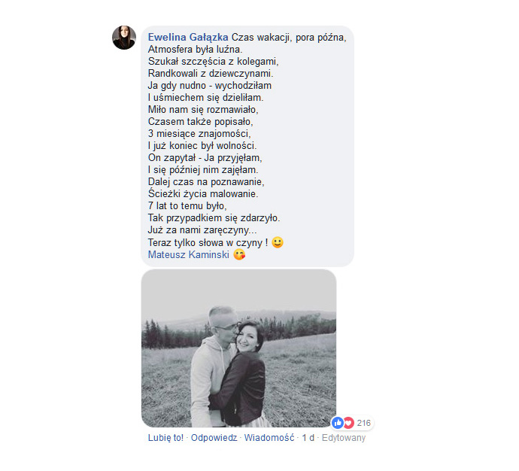This screenshot has height=471, width=519.
Task: Click 'Wiadomość' to send a message
Action: click(x=269, y=438)
